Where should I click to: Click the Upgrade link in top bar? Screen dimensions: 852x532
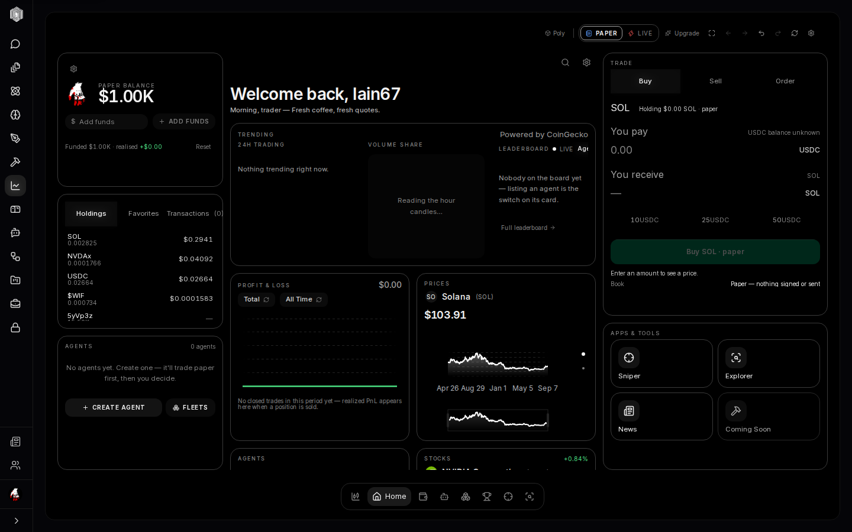pos(682,33)
